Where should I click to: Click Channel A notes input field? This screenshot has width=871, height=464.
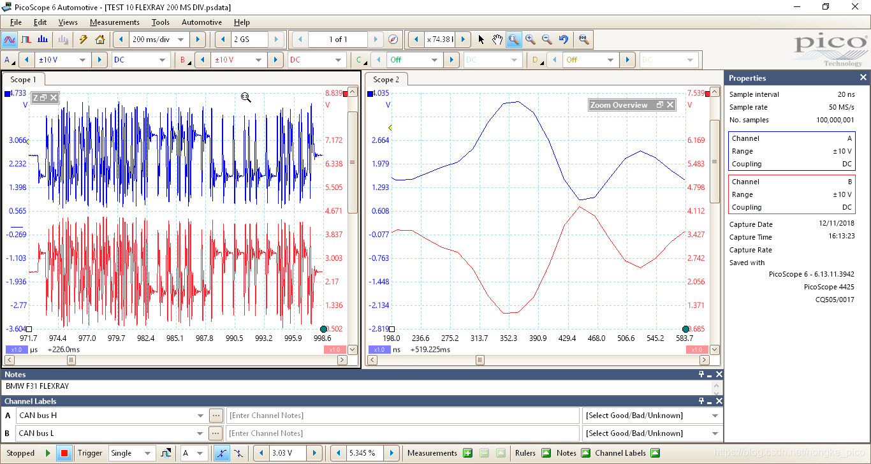click(402, 416)
